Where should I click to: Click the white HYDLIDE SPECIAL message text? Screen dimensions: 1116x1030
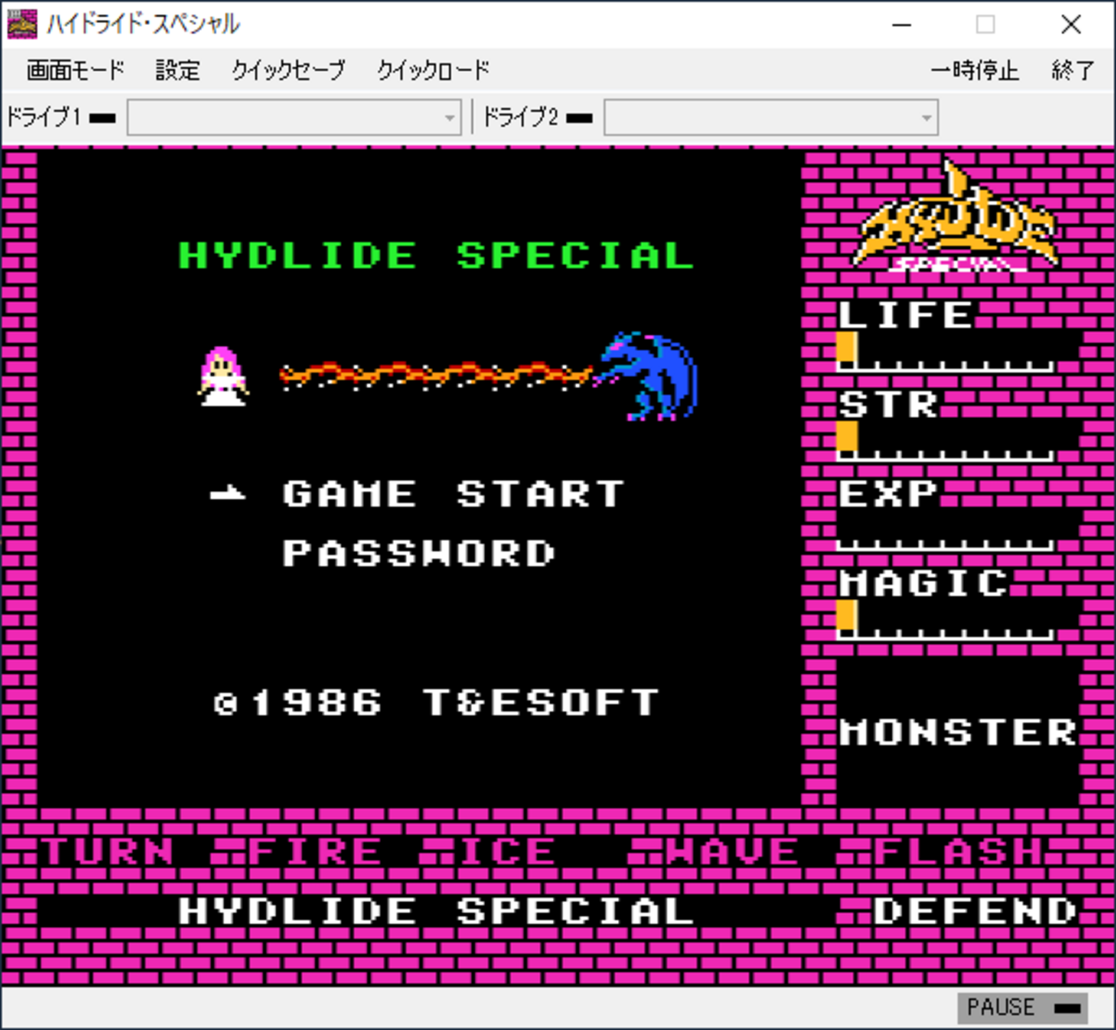click(x=436, y=912)
